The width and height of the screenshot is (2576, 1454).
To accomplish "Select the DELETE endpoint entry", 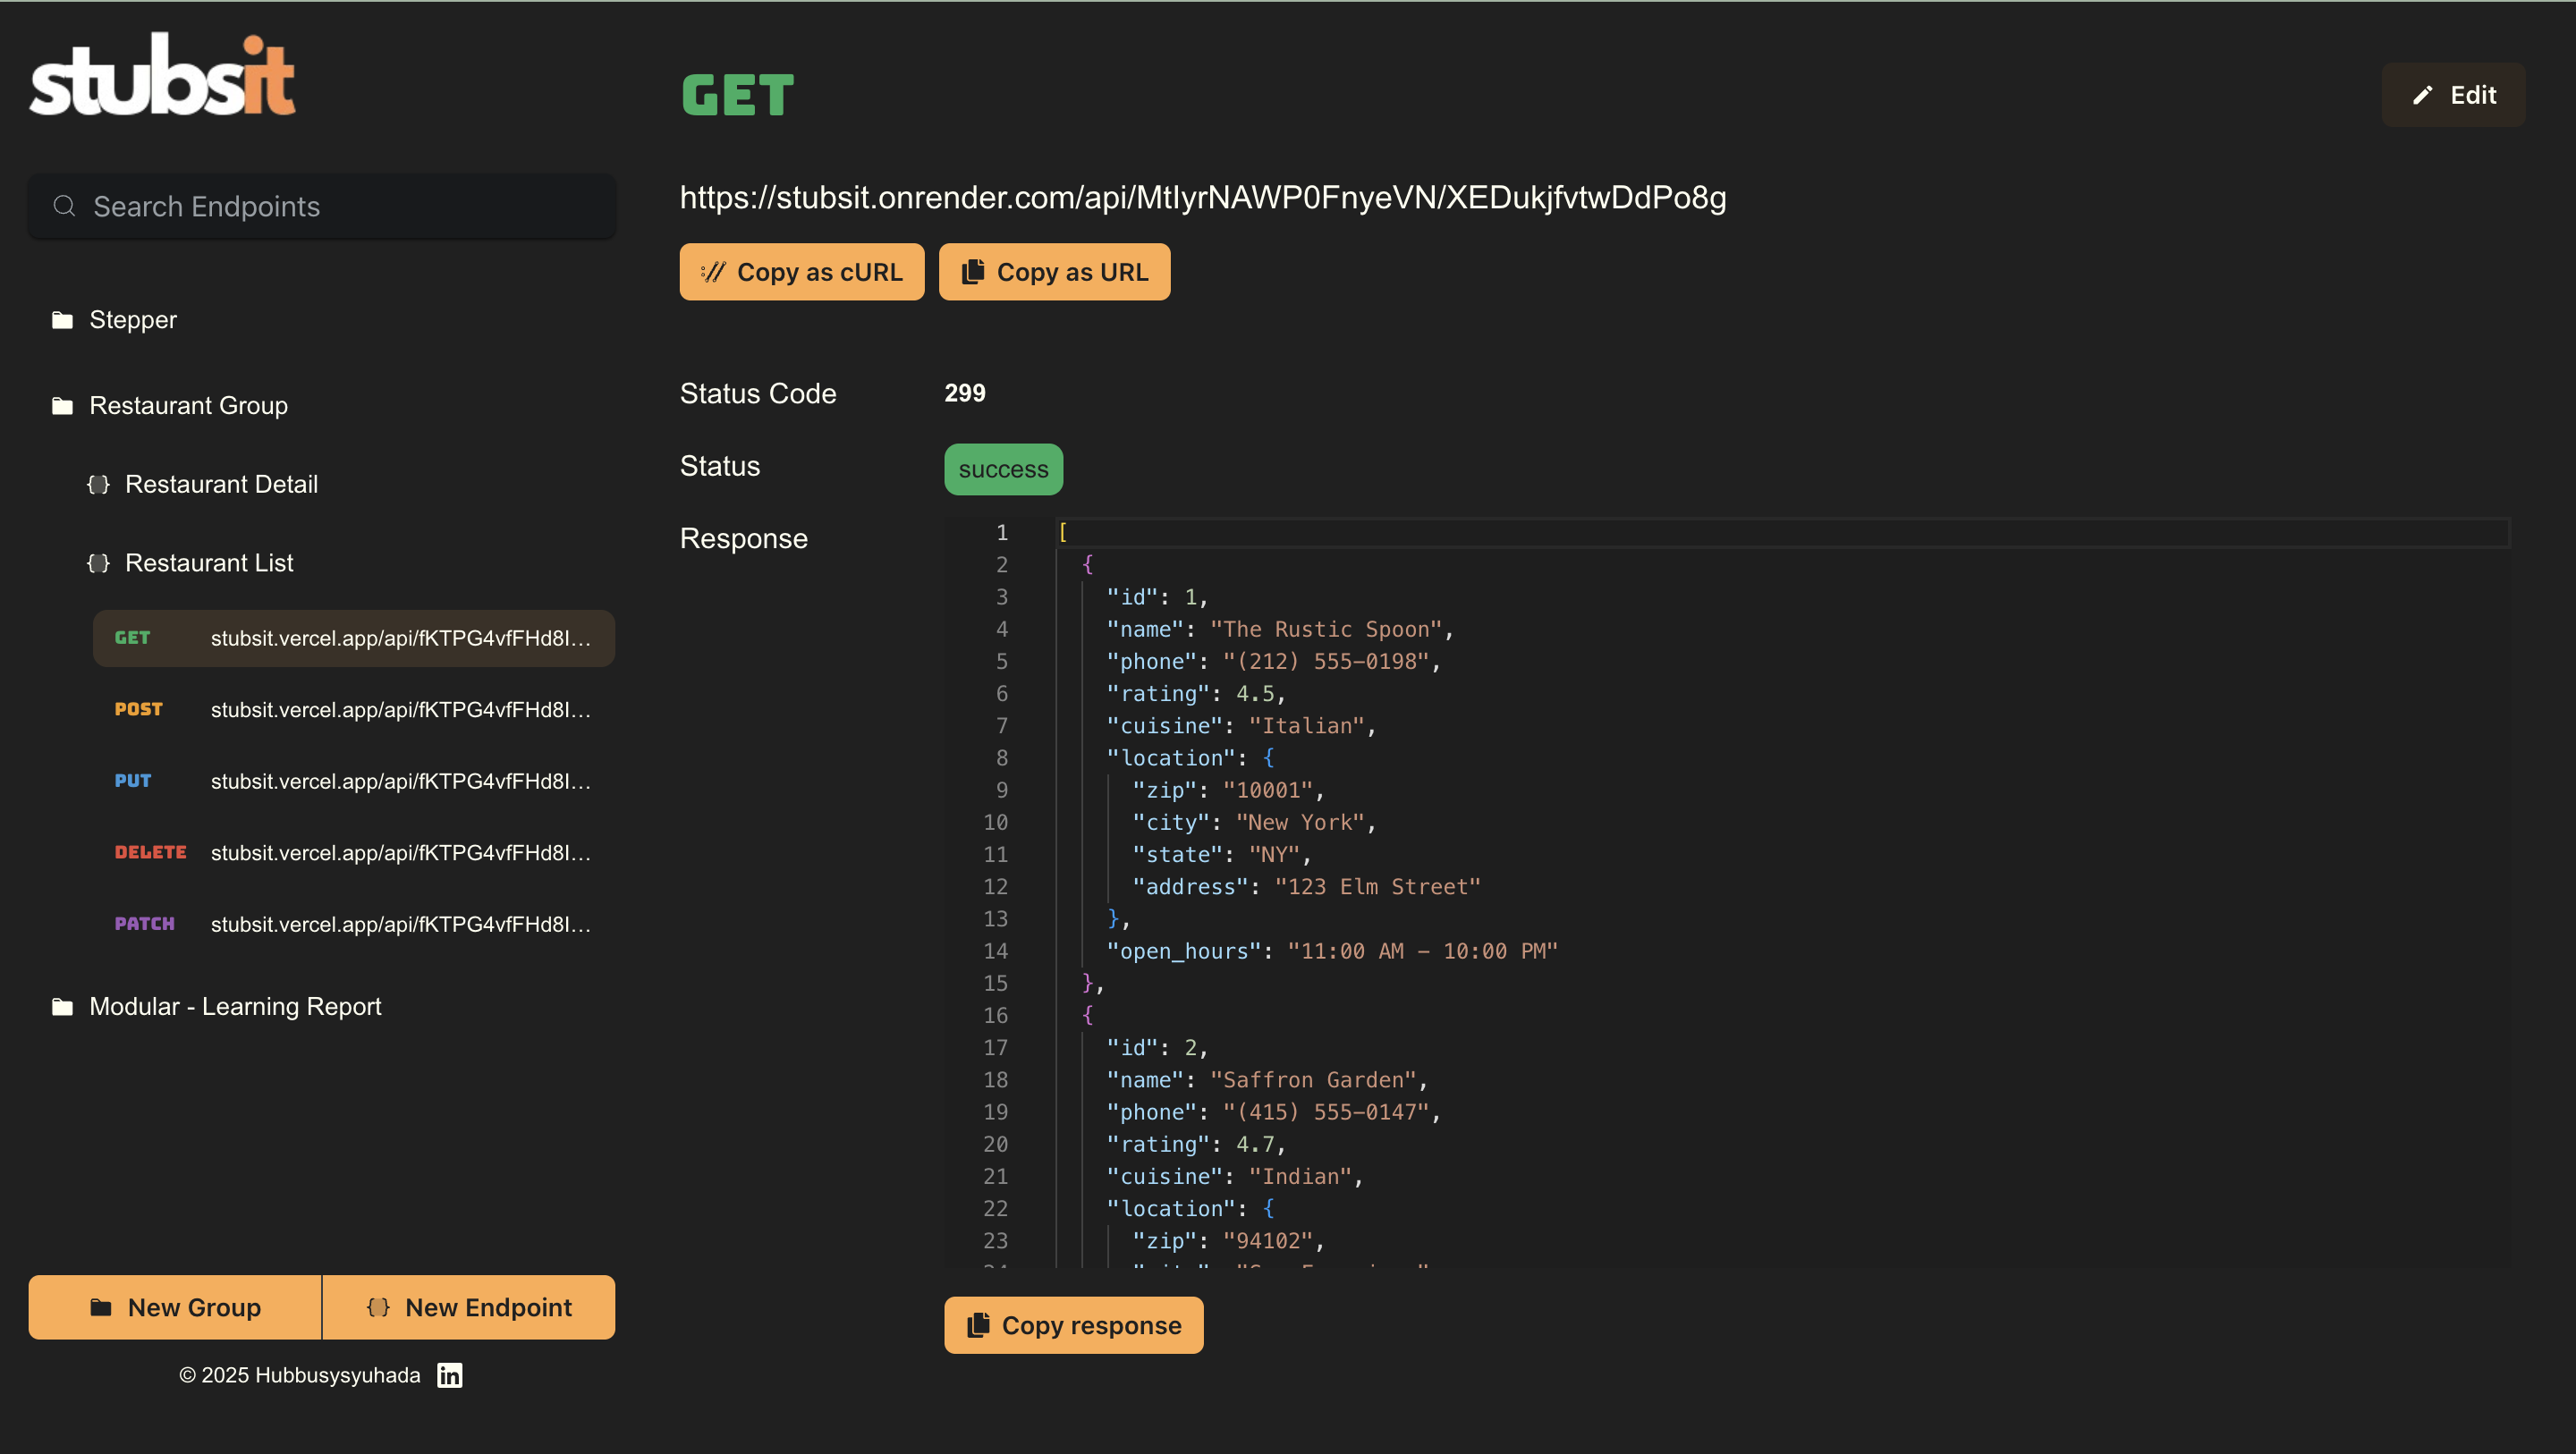I will pos(353,853).
